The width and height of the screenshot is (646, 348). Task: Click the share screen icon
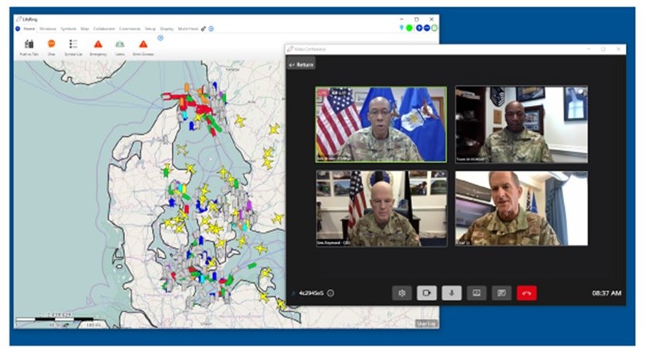click(x=477, y=293)
